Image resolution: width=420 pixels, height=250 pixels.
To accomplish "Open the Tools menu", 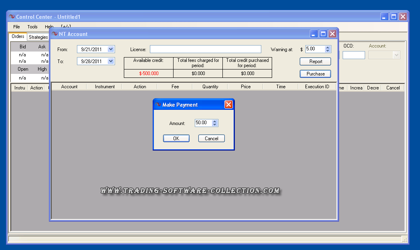I will click(x=32, y=27).
